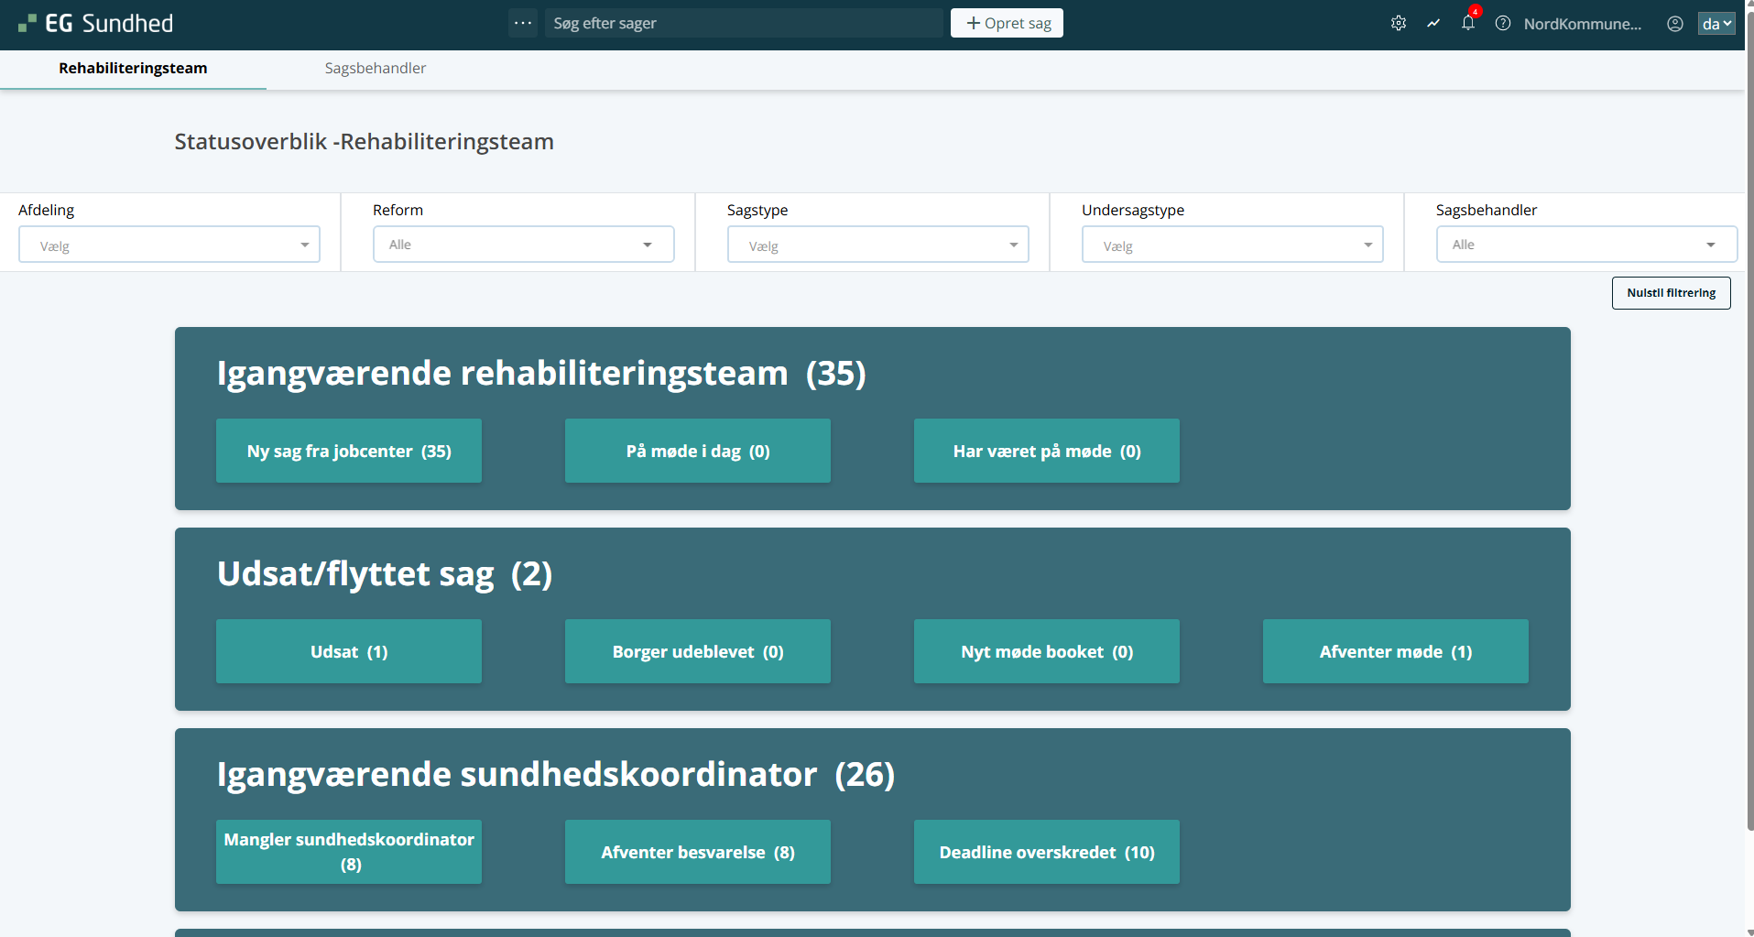The width and height of the screenshot is (1754, 937).
Task: Open the three-dots menu beside search
Action: (x=523, y=24)
